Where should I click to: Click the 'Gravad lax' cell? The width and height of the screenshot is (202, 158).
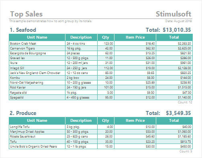[37, 58]
